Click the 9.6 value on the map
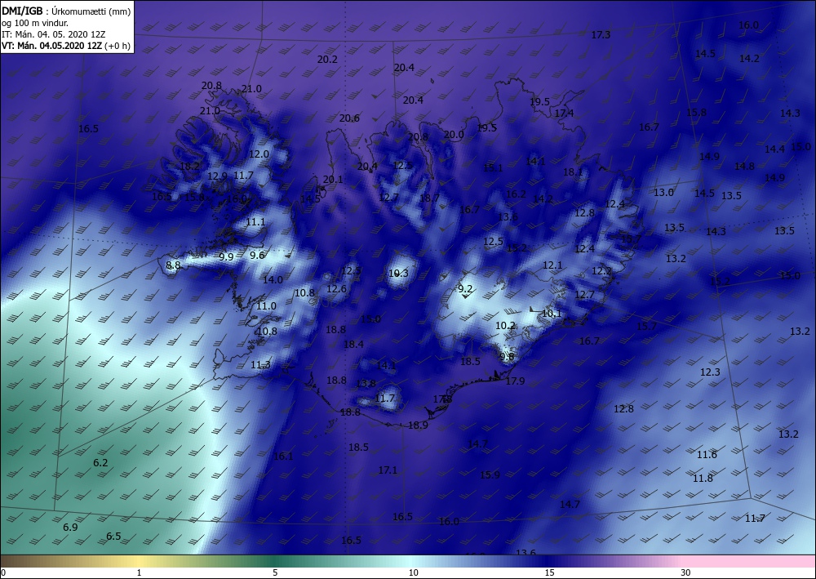 [257, 255]
